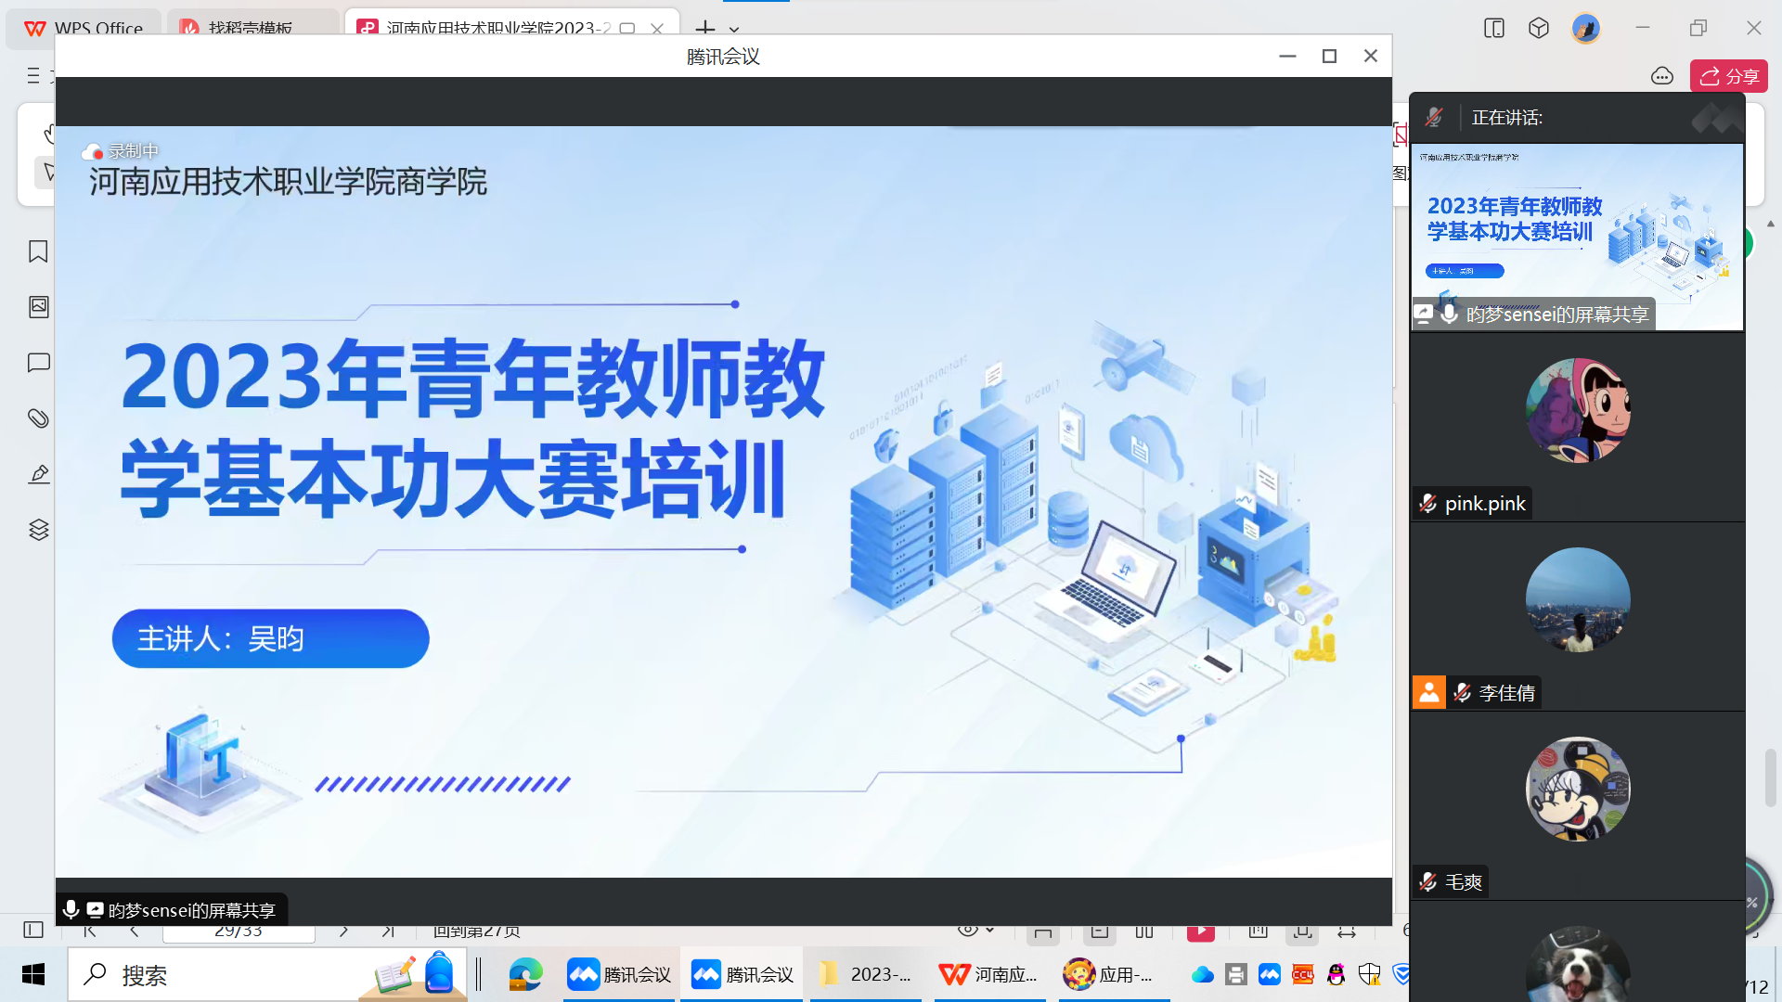
Task: Toggle sidebar panel at bottom-left corner
Action: [x=33, y=930]
